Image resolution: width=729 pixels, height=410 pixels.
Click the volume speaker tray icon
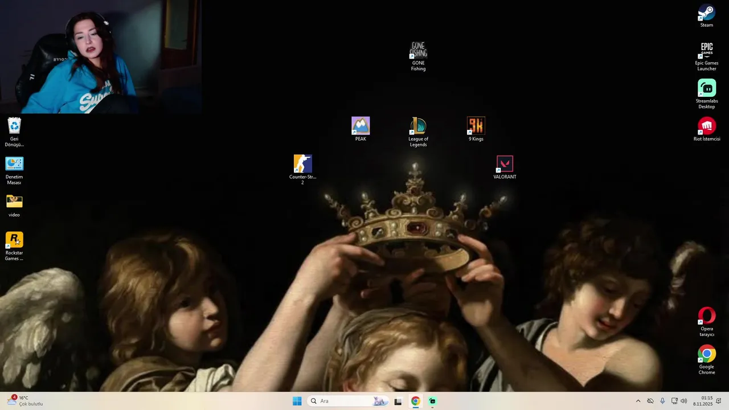click(x=684, y=401)
